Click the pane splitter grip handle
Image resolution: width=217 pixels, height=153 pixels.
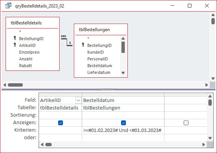108,90
